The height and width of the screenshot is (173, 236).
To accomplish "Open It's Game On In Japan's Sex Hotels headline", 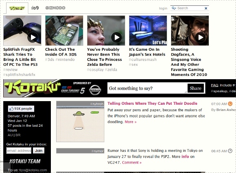I will coord(147,52).
